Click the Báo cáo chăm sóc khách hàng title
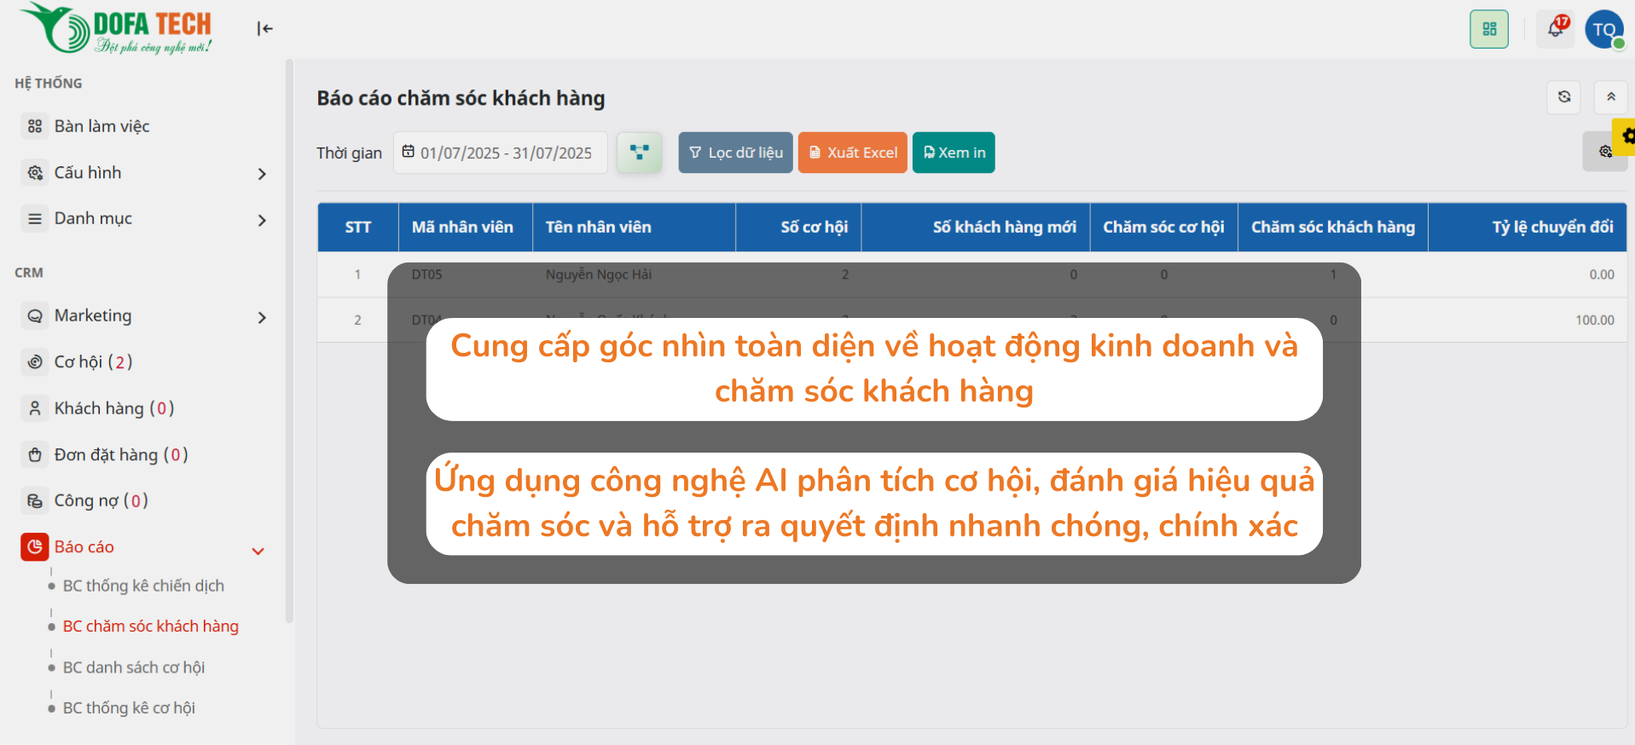This screenshot has width=1635, height=745. pyautogui.click(x=461, y=98)
